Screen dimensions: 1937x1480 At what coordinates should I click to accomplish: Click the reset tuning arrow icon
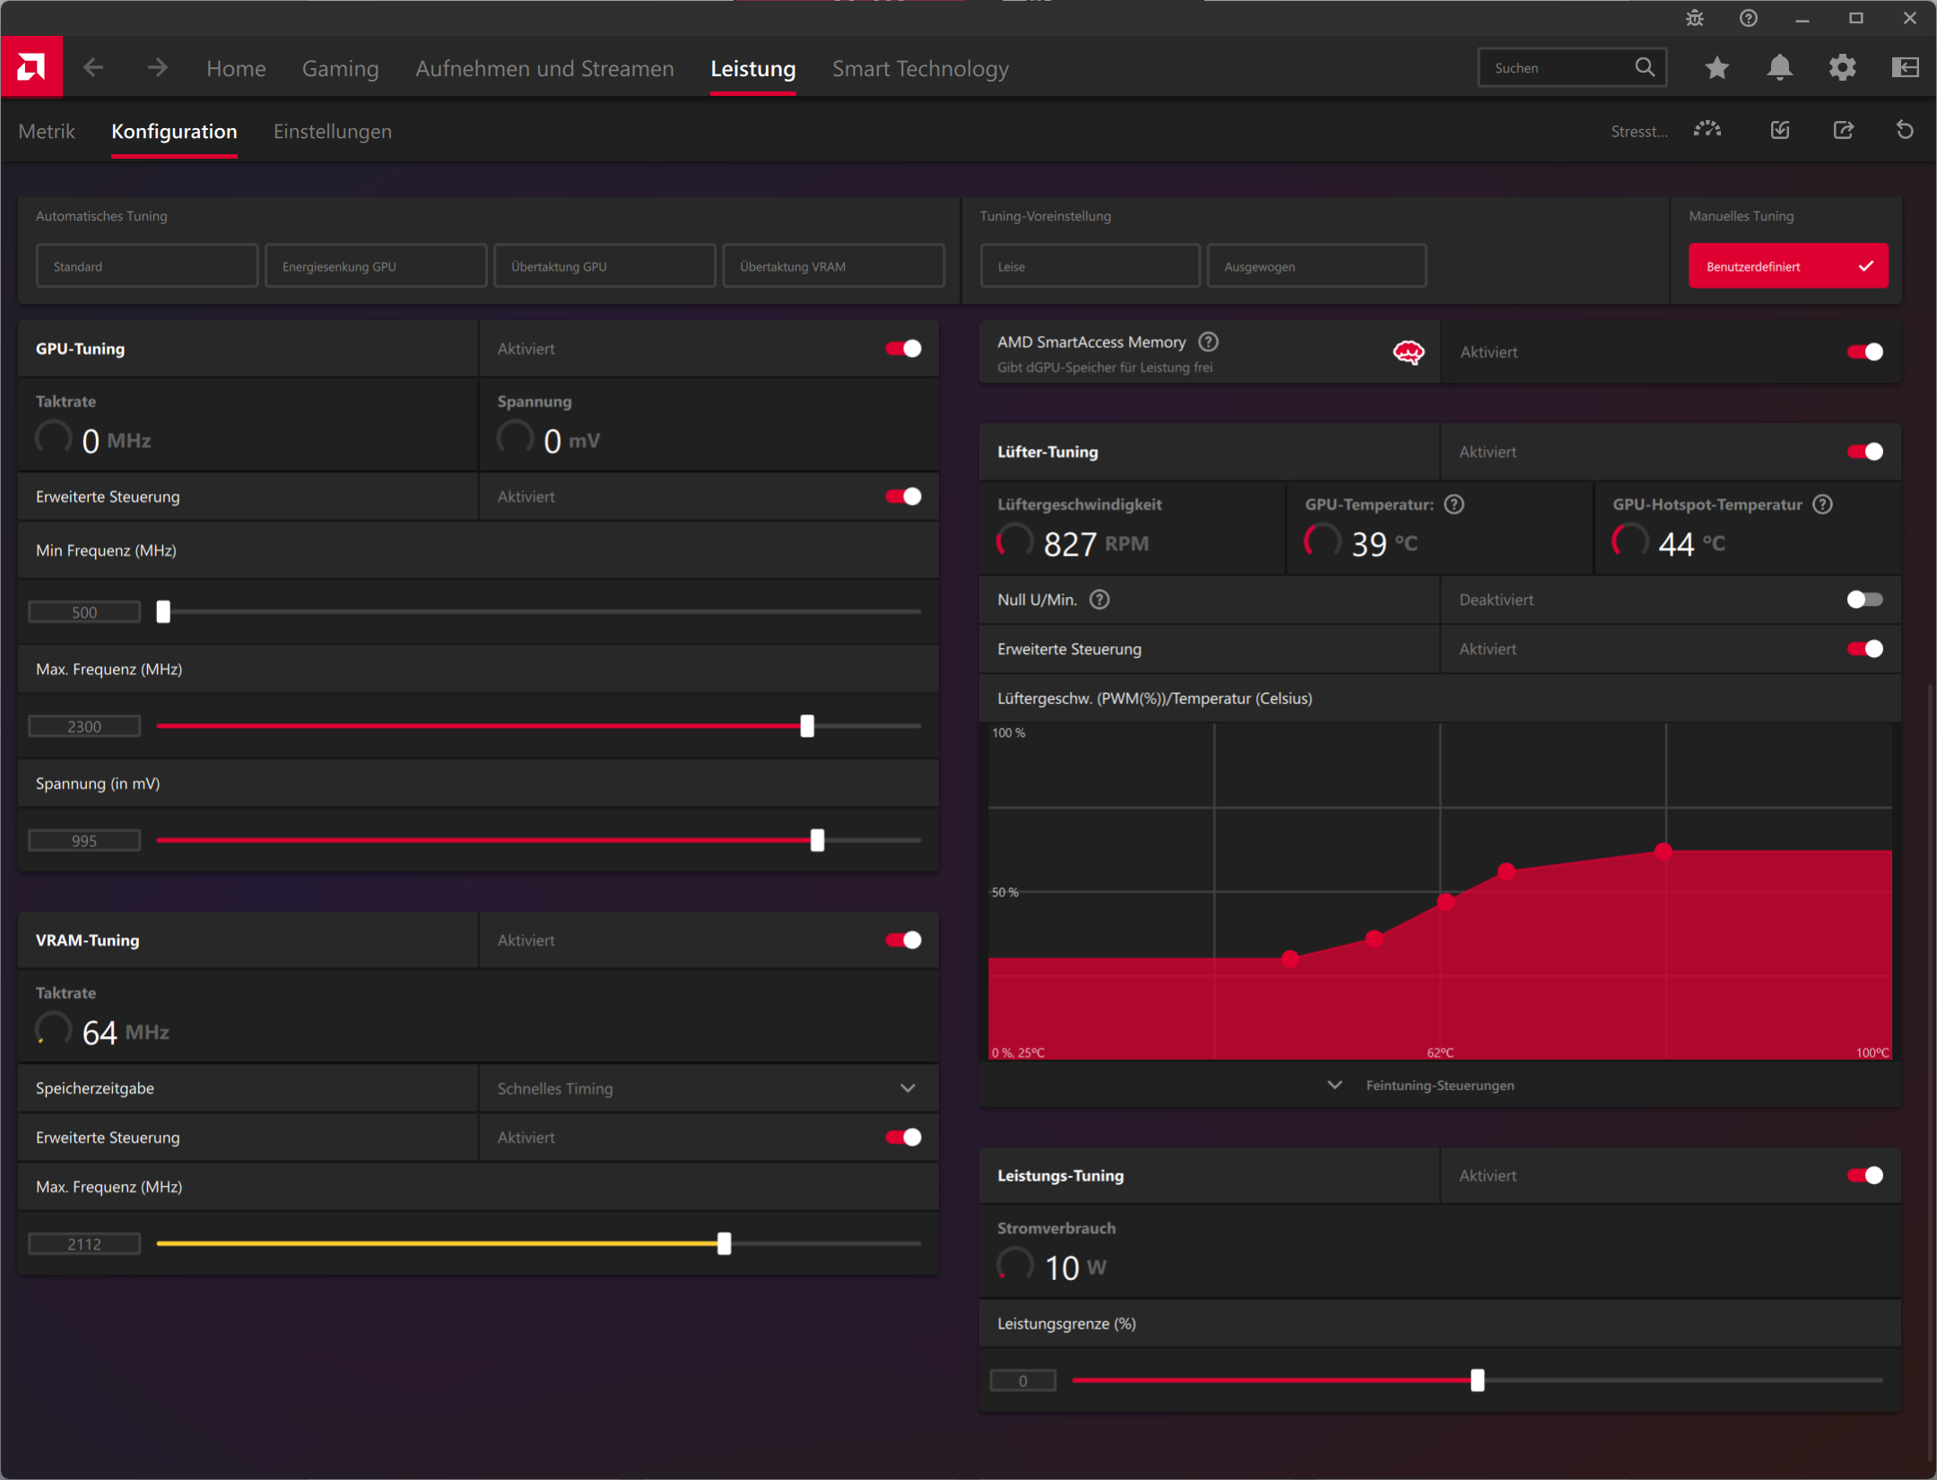[1905, 131]
